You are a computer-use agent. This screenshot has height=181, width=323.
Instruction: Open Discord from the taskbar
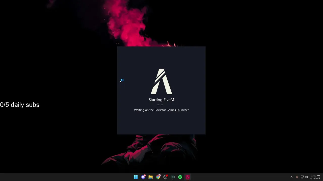coord(143,177)
